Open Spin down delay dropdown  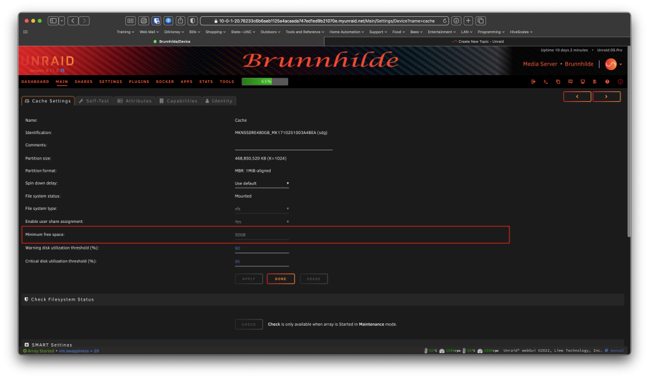coord(262,183)
